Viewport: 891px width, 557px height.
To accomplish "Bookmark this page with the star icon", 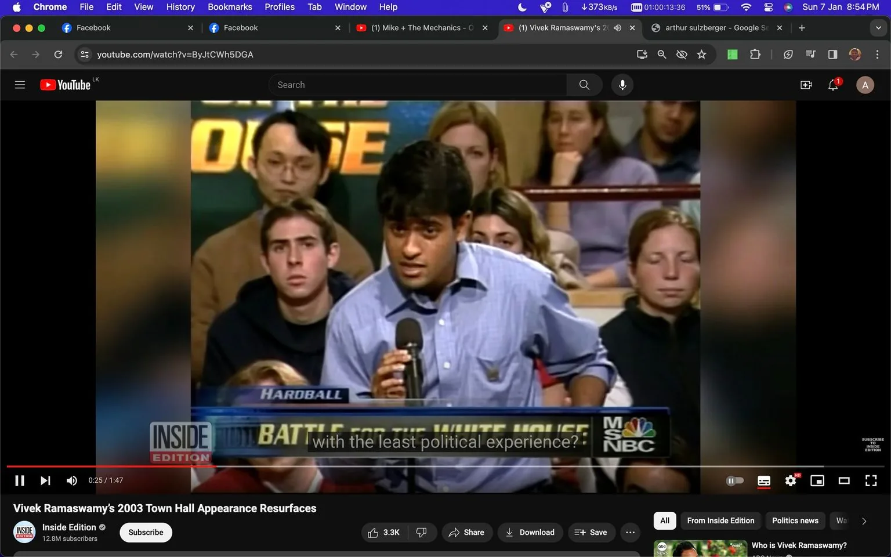I will [701, 54].
